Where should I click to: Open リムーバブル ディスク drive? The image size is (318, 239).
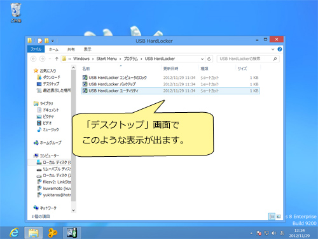54,169
